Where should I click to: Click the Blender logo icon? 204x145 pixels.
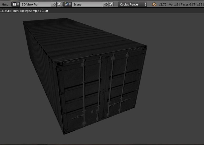[154, 4]
